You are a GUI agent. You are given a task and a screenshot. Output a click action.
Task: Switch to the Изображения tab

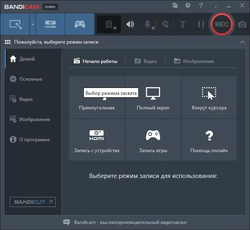194,61
